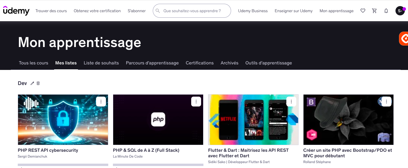Open options menu for Créer un site PHP course
This screenshot has height=168, width=408.
click(x=386, y=102)
